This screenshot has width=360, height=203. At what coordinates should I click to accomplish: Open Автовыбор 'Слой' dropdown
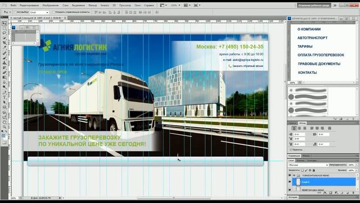pyautogui.click(x=39, y=12)
